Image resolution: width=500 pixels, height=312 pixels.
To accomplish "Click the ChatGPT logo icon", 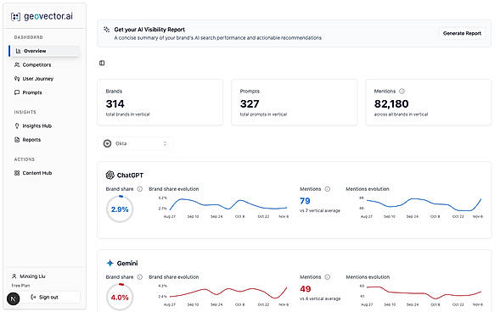I will 110,175.
